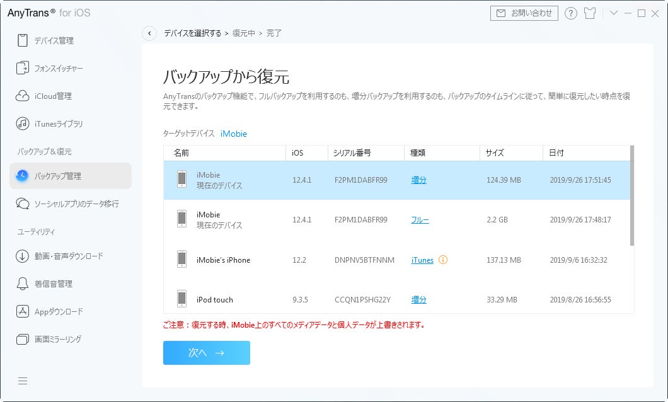Click size 2.2 GB cell

click(497, 220)
